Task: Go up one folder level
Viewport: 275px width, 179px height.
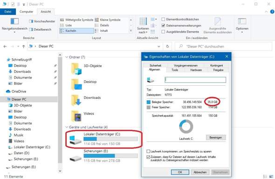Action: (x=23, y=47)
